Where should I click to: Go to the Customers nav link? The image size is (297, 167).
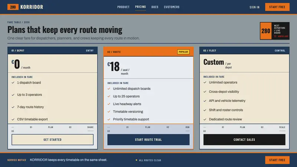pos(172,7)
